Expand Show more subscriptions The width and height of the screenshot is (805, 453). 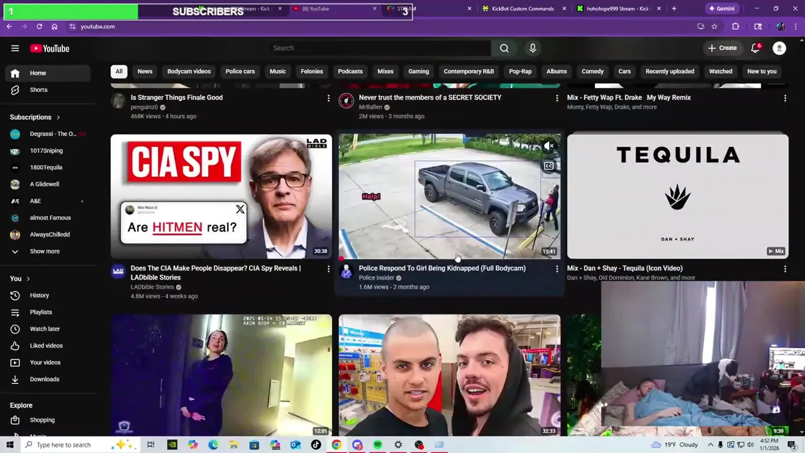pos(48,252)
